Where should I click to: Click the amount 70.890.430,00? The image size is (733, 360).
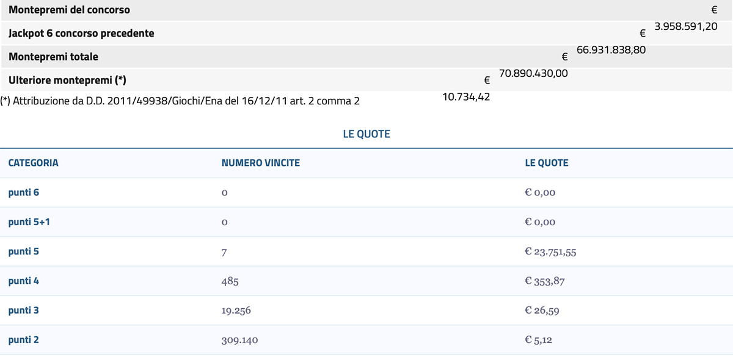click(x=533, y=73)
